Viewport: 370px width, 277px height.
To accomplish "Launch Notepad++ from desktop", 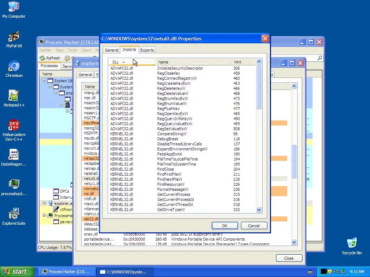I will [x=14, y=98].
